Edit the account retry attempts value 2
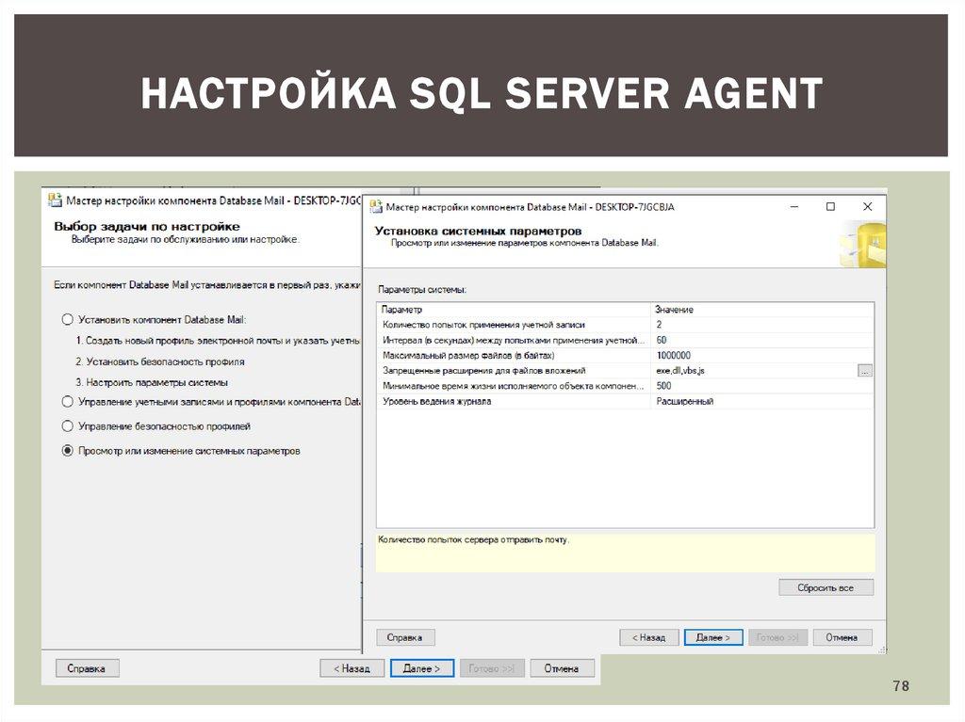 762,325
